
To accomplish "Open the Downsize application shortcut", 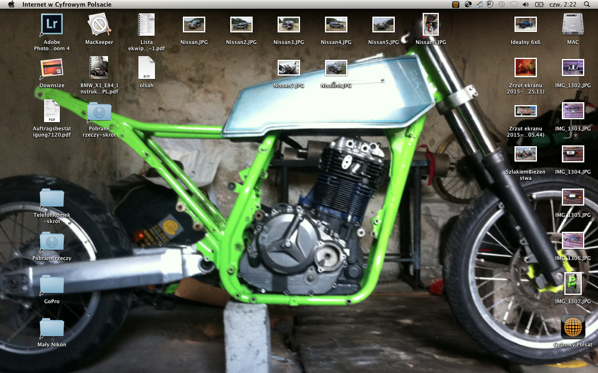I will click(52, 68).
